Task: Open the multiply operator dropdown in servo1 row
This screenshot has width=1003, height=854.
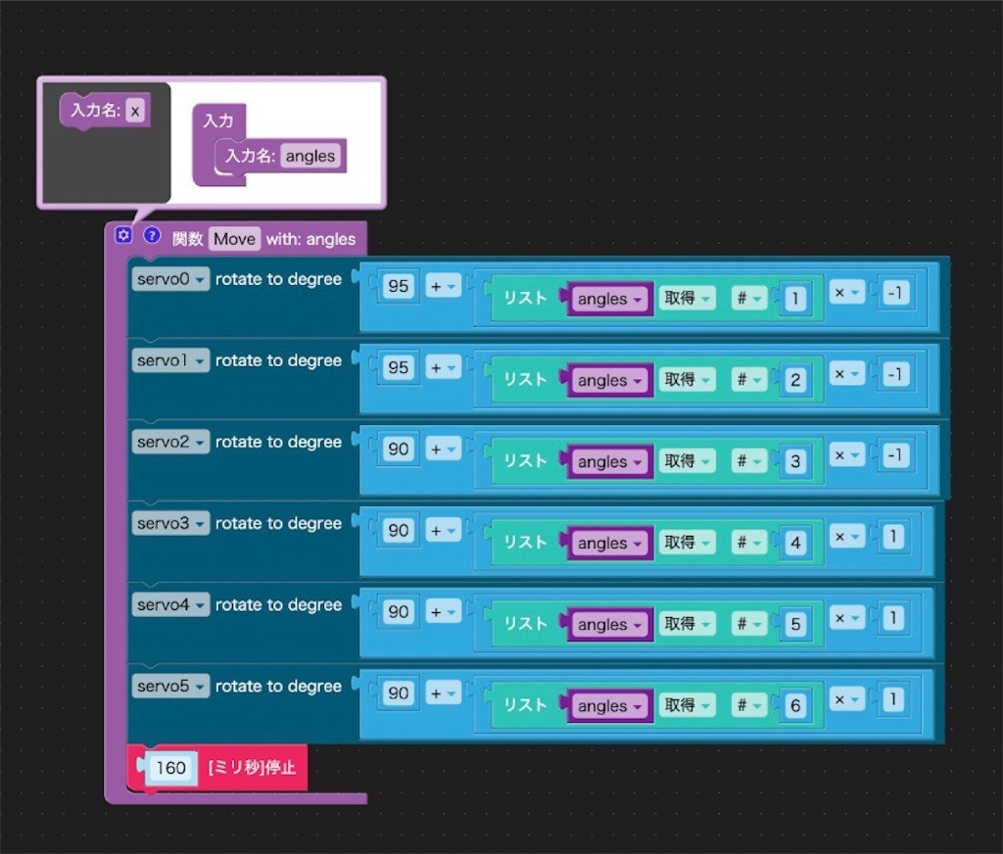Action: [847, 374]
